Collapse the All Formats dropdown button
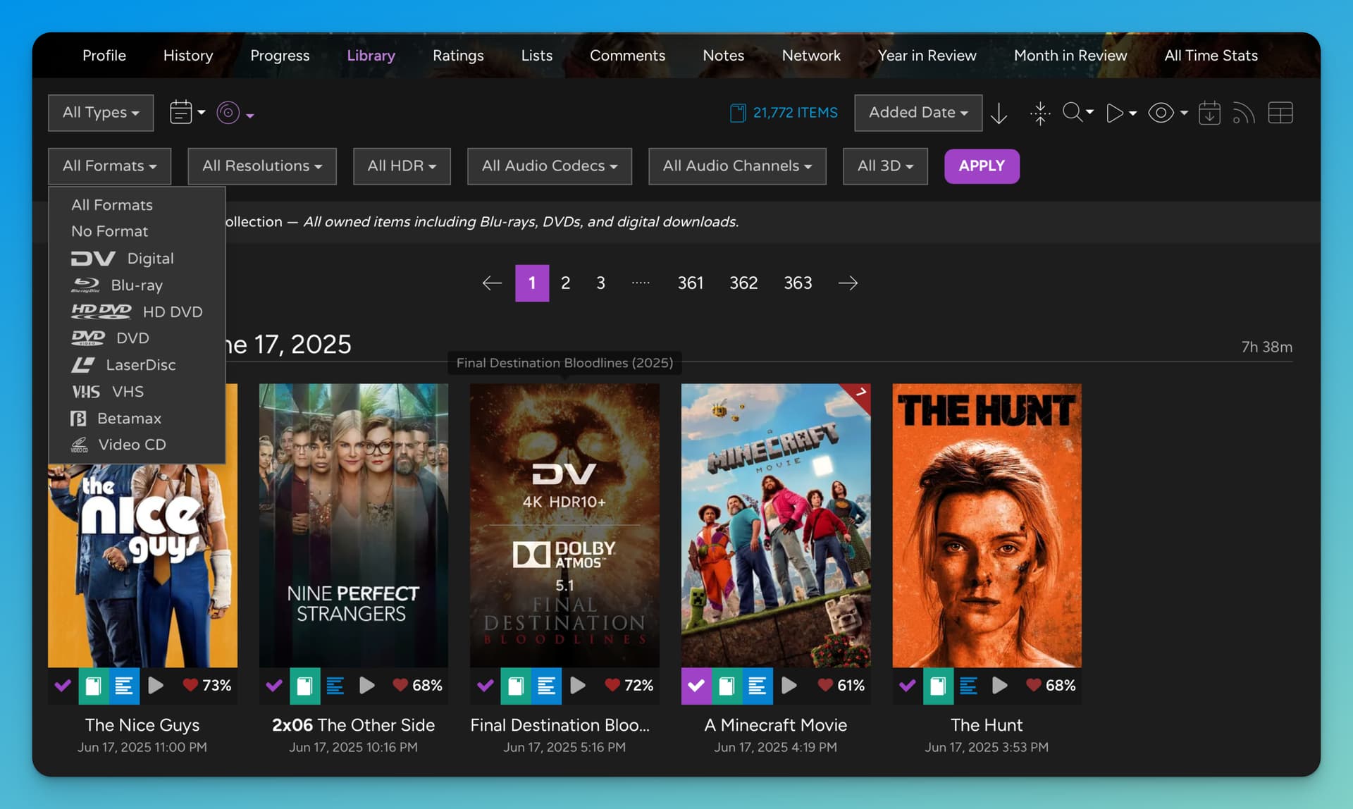1353x809 pixels. [x=109, y=166]
